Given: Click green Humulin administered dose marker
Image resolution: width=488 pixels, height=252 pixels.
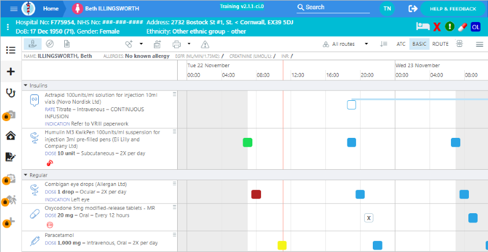Looking at the screenshot, I should 247,143.
